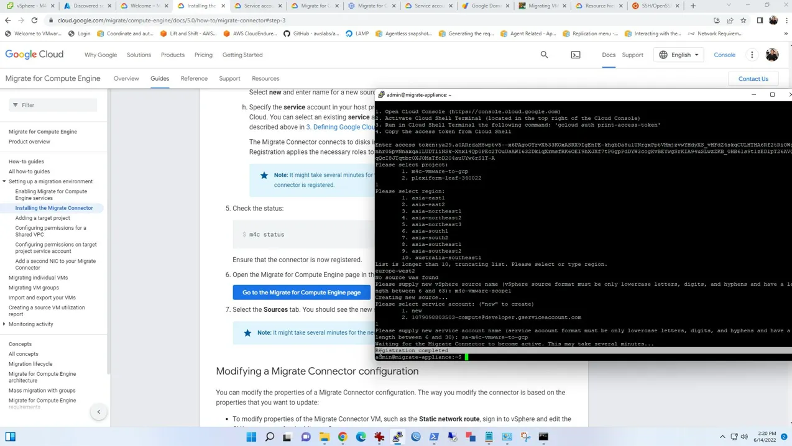Open Task View on taskbar
The height and width of the screenshot is (446, 792).
tap(287, 437)
